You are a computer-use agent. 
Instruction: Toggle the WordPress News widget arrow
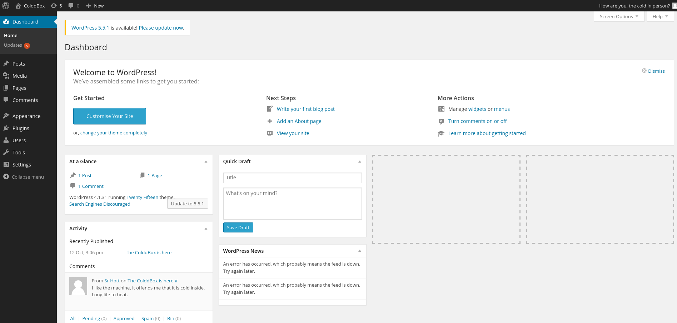point(359,251)
